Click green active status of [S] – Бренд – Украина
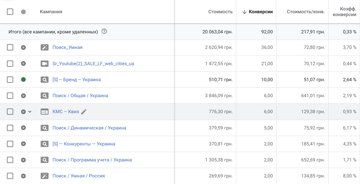The width and height of the screenshot is (360, 184). 24,80
